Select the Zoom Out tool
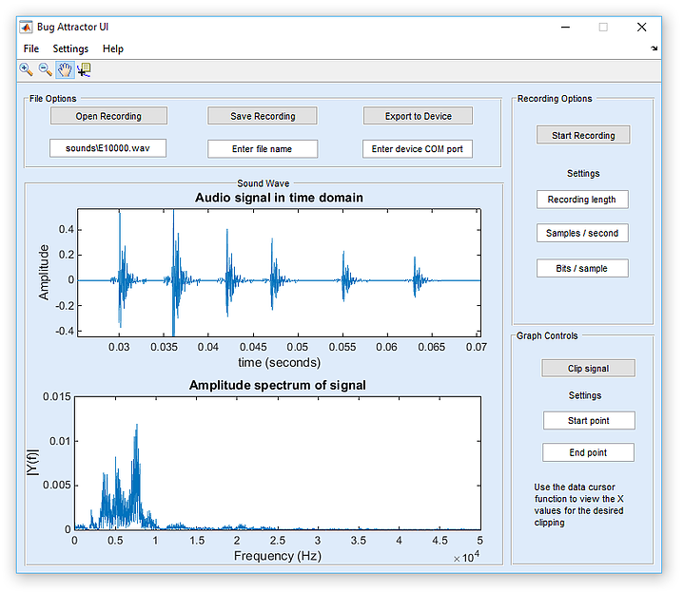The width and height of the screenshot is (684, 592). [45, 69]
